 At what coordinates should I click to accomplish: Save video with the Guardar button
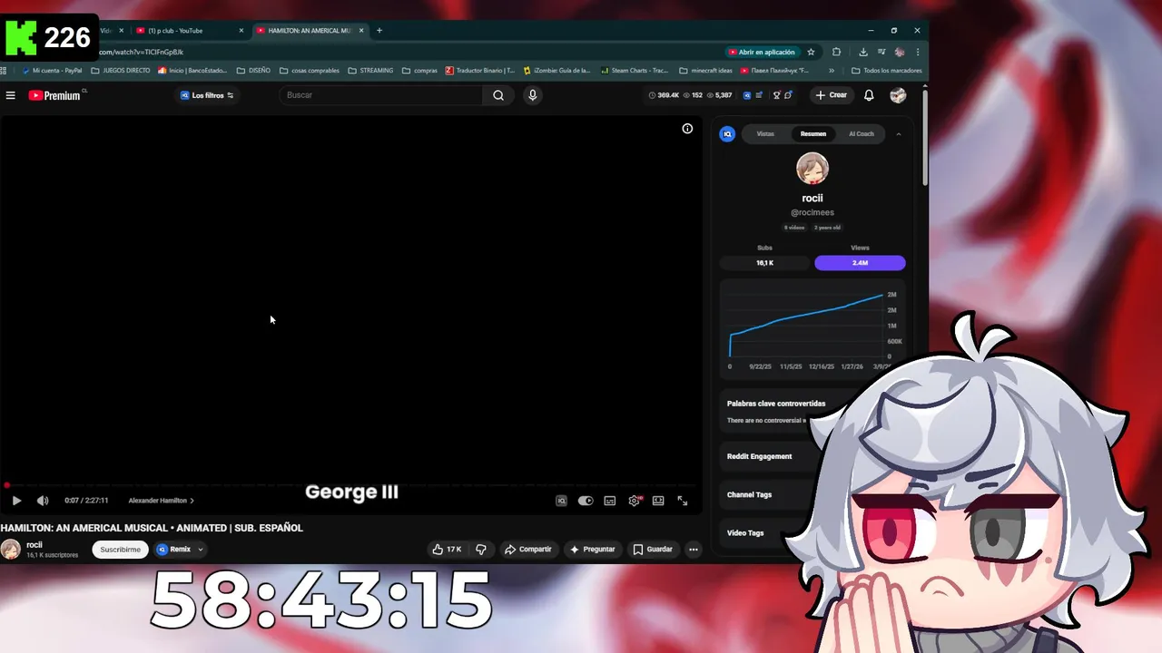coord(653,550)
